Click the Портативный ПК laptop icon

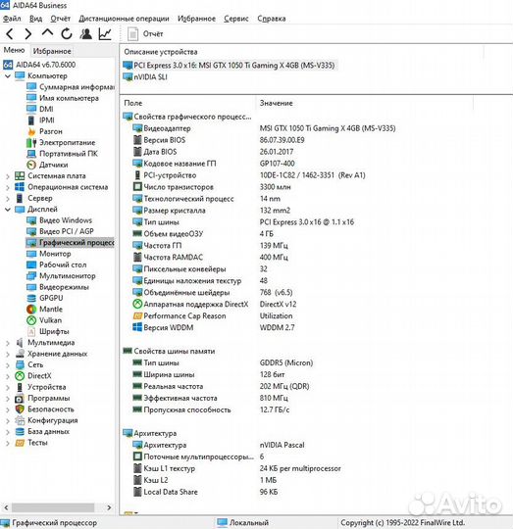31,154
